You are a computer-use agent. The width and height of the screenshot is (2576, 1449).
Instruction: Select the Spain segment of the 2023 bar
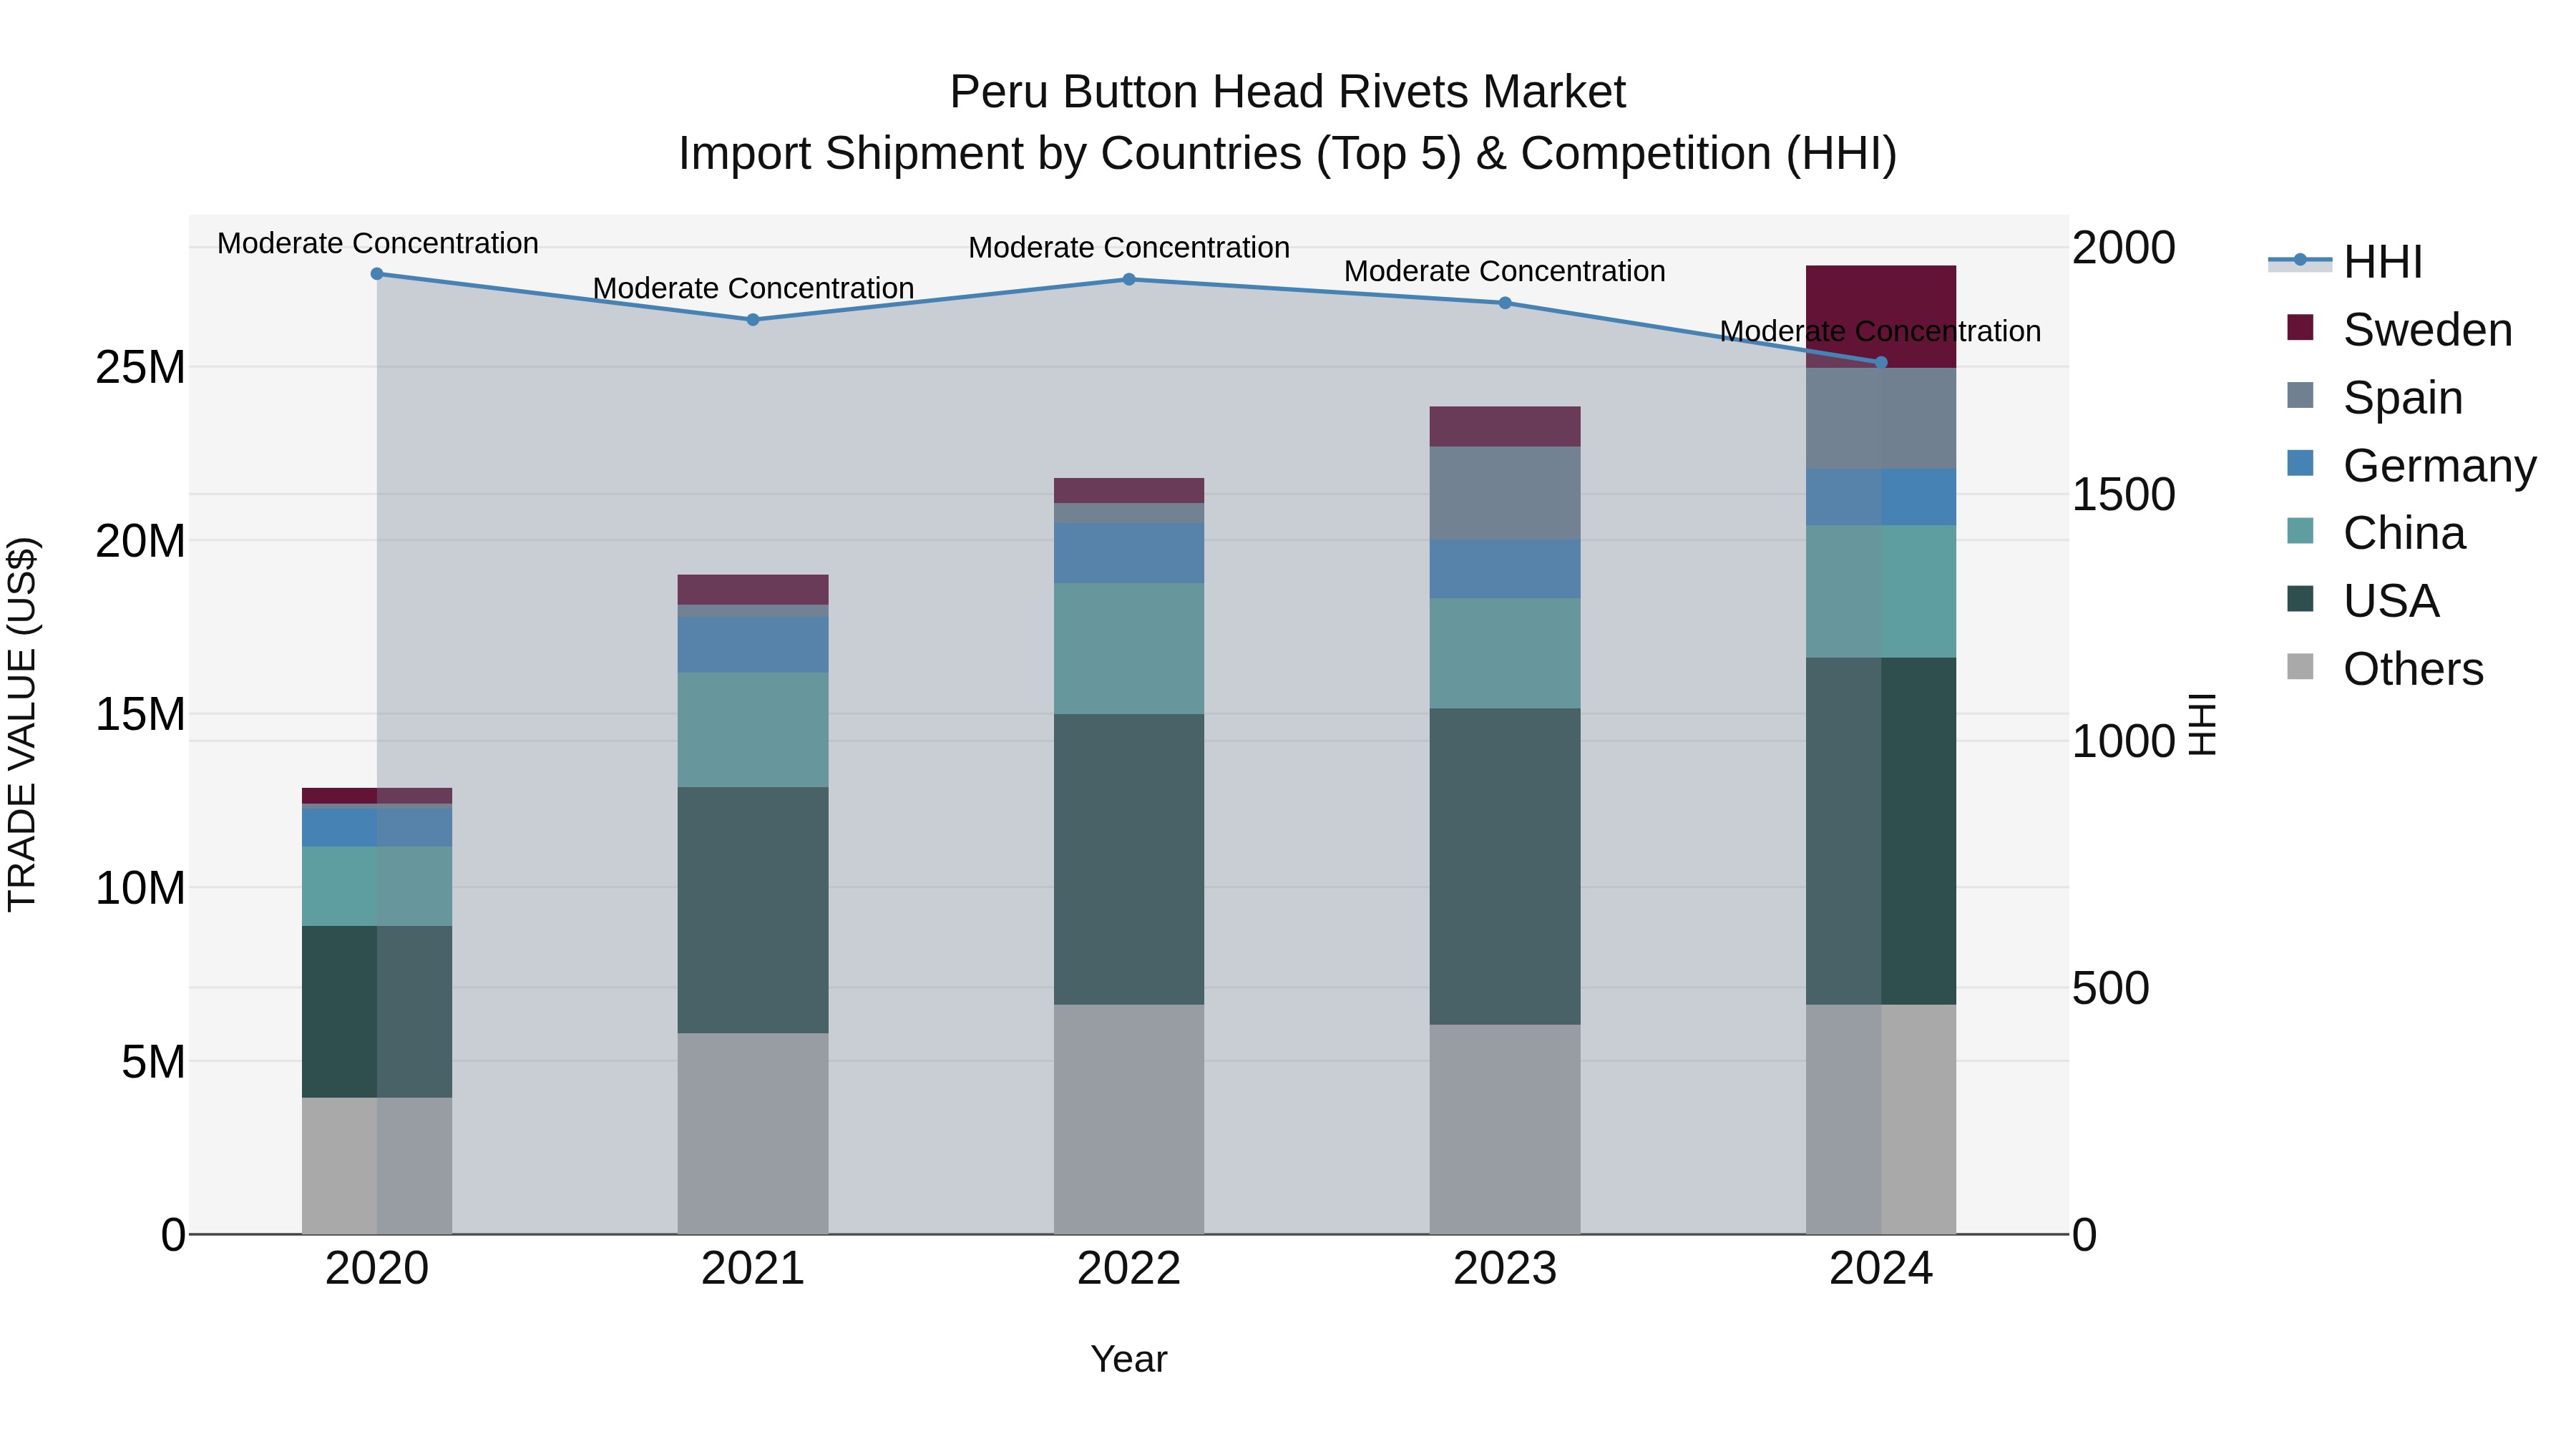[x=1505, y=494]
